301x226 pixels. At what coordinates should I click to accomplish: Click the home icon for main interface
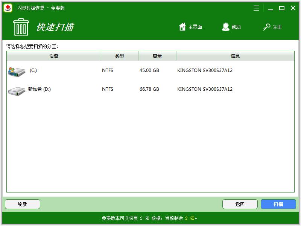[x=182, y=27]
